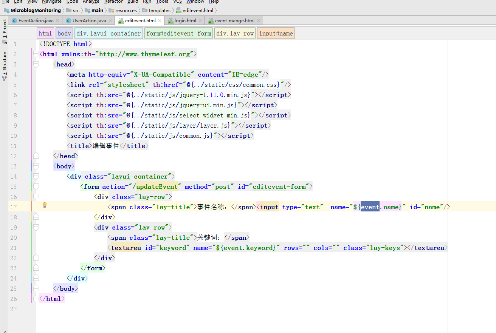Click the intention light bulb on line 17
Viewport: 496px width, 333px height.
click(x=44, y=205)
